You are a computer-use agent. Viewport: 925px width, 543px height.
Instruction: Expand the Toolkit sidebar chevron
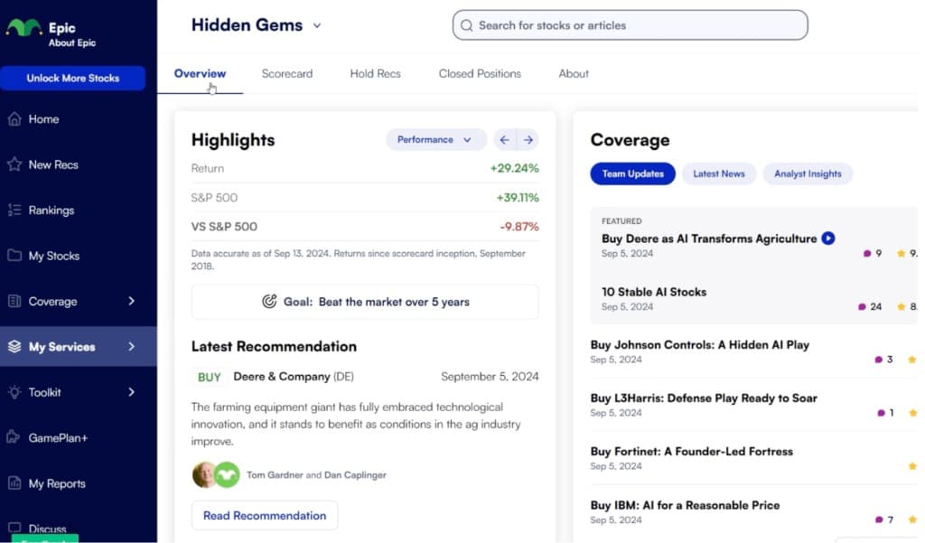tap(132, 392)
